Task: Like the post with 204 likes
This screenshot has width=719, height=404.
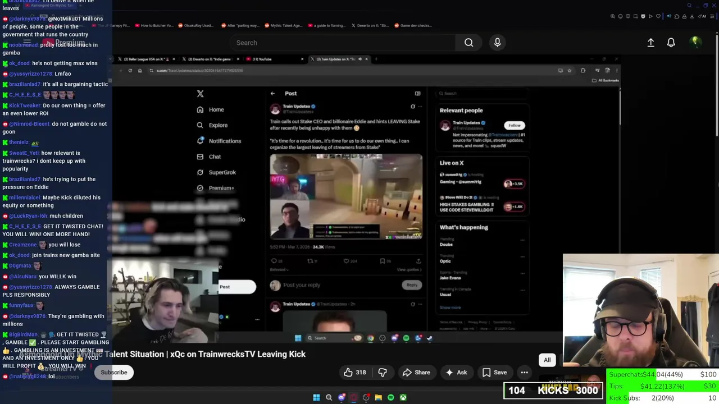Action: click(x=346, y=261)
